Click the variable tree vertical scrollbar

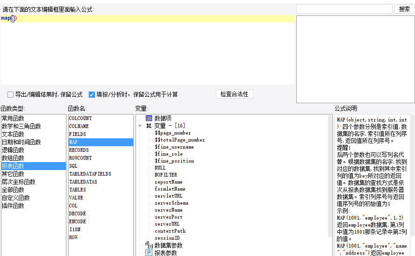point(330,176)
